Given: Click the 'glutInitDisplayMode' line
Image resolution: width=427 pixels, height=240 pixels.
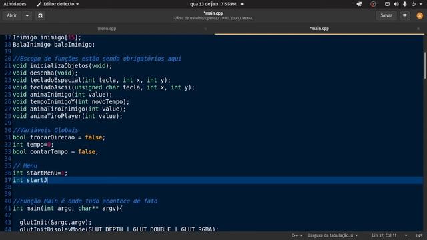Looking at the screenshot, I should pos(119,229).
